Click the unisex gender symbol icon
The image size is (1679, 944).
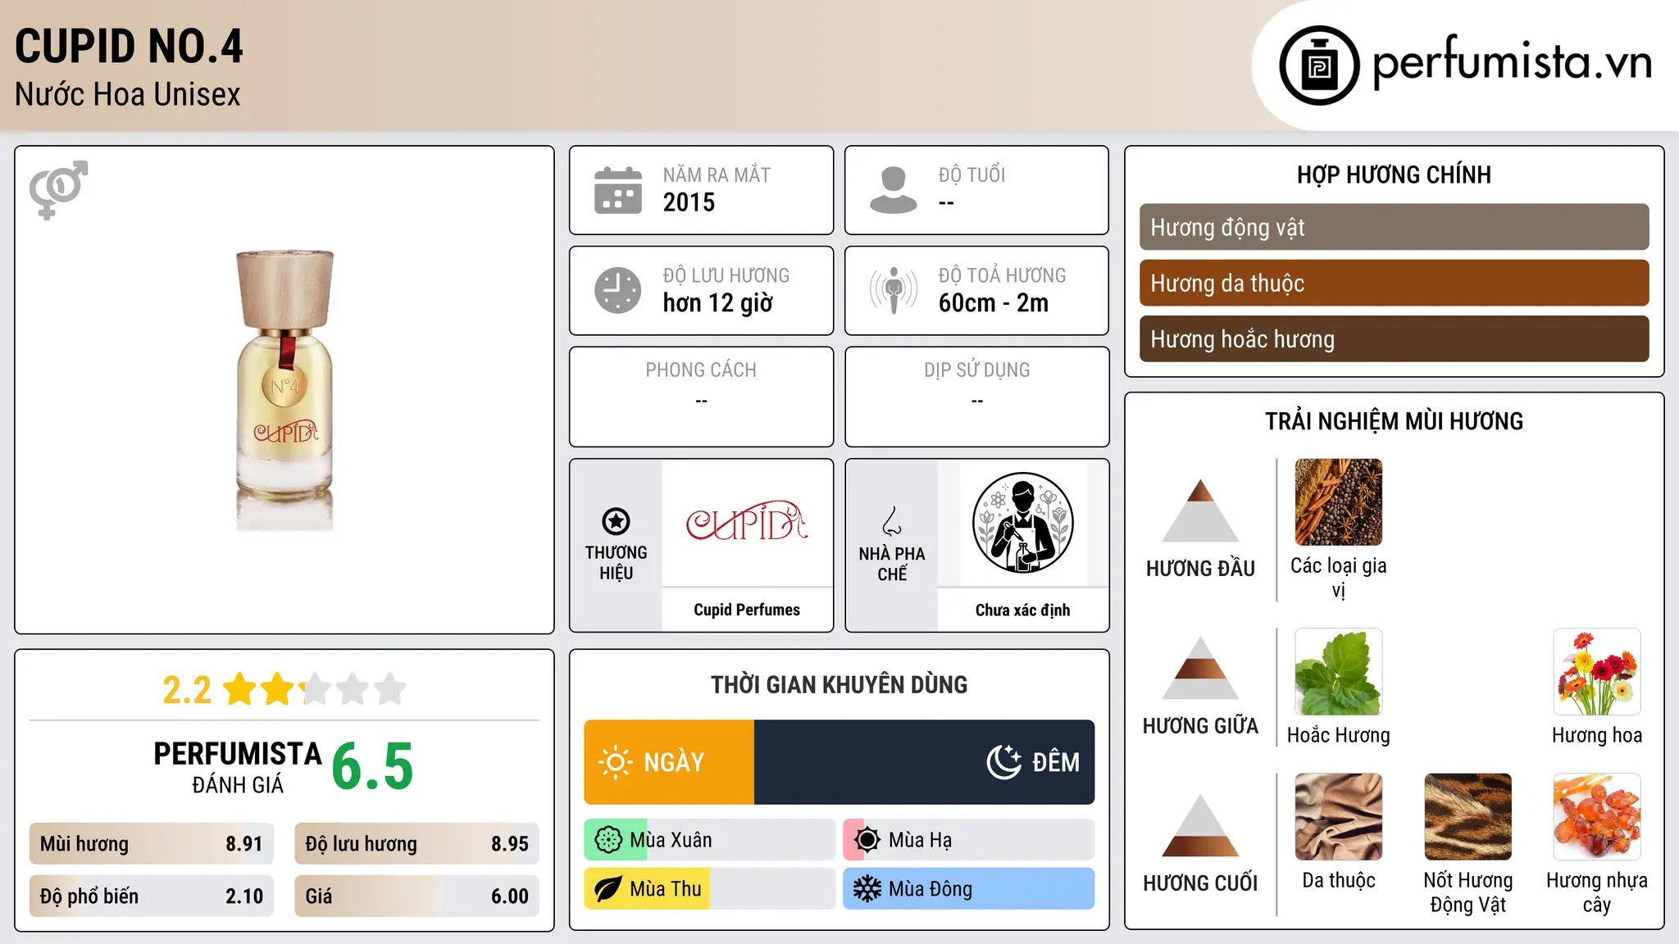[x=58, y=190]
